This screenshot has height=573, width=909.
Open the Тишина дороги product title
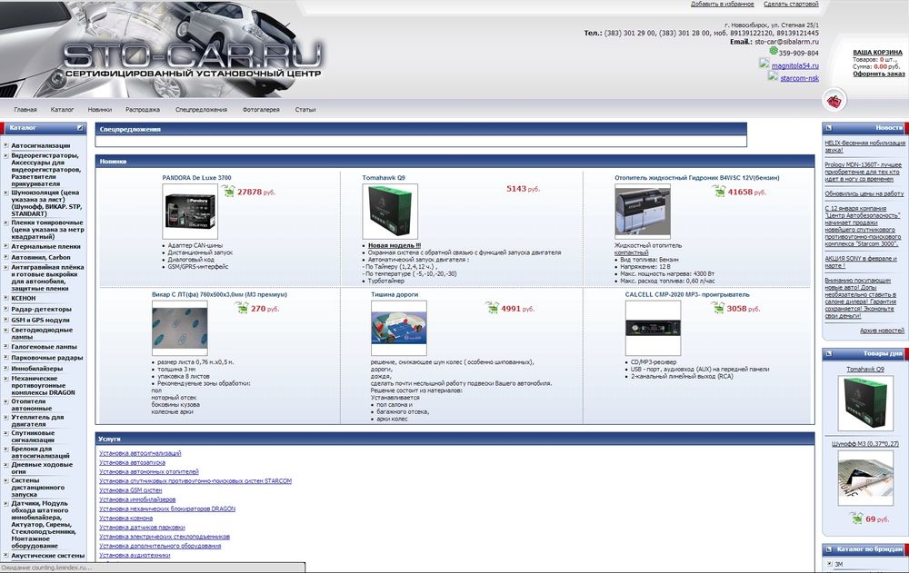pos(395,294)
